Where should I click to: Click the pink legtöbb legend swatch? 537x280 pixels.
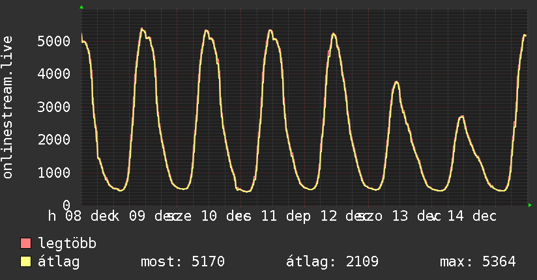click(25, 244)
